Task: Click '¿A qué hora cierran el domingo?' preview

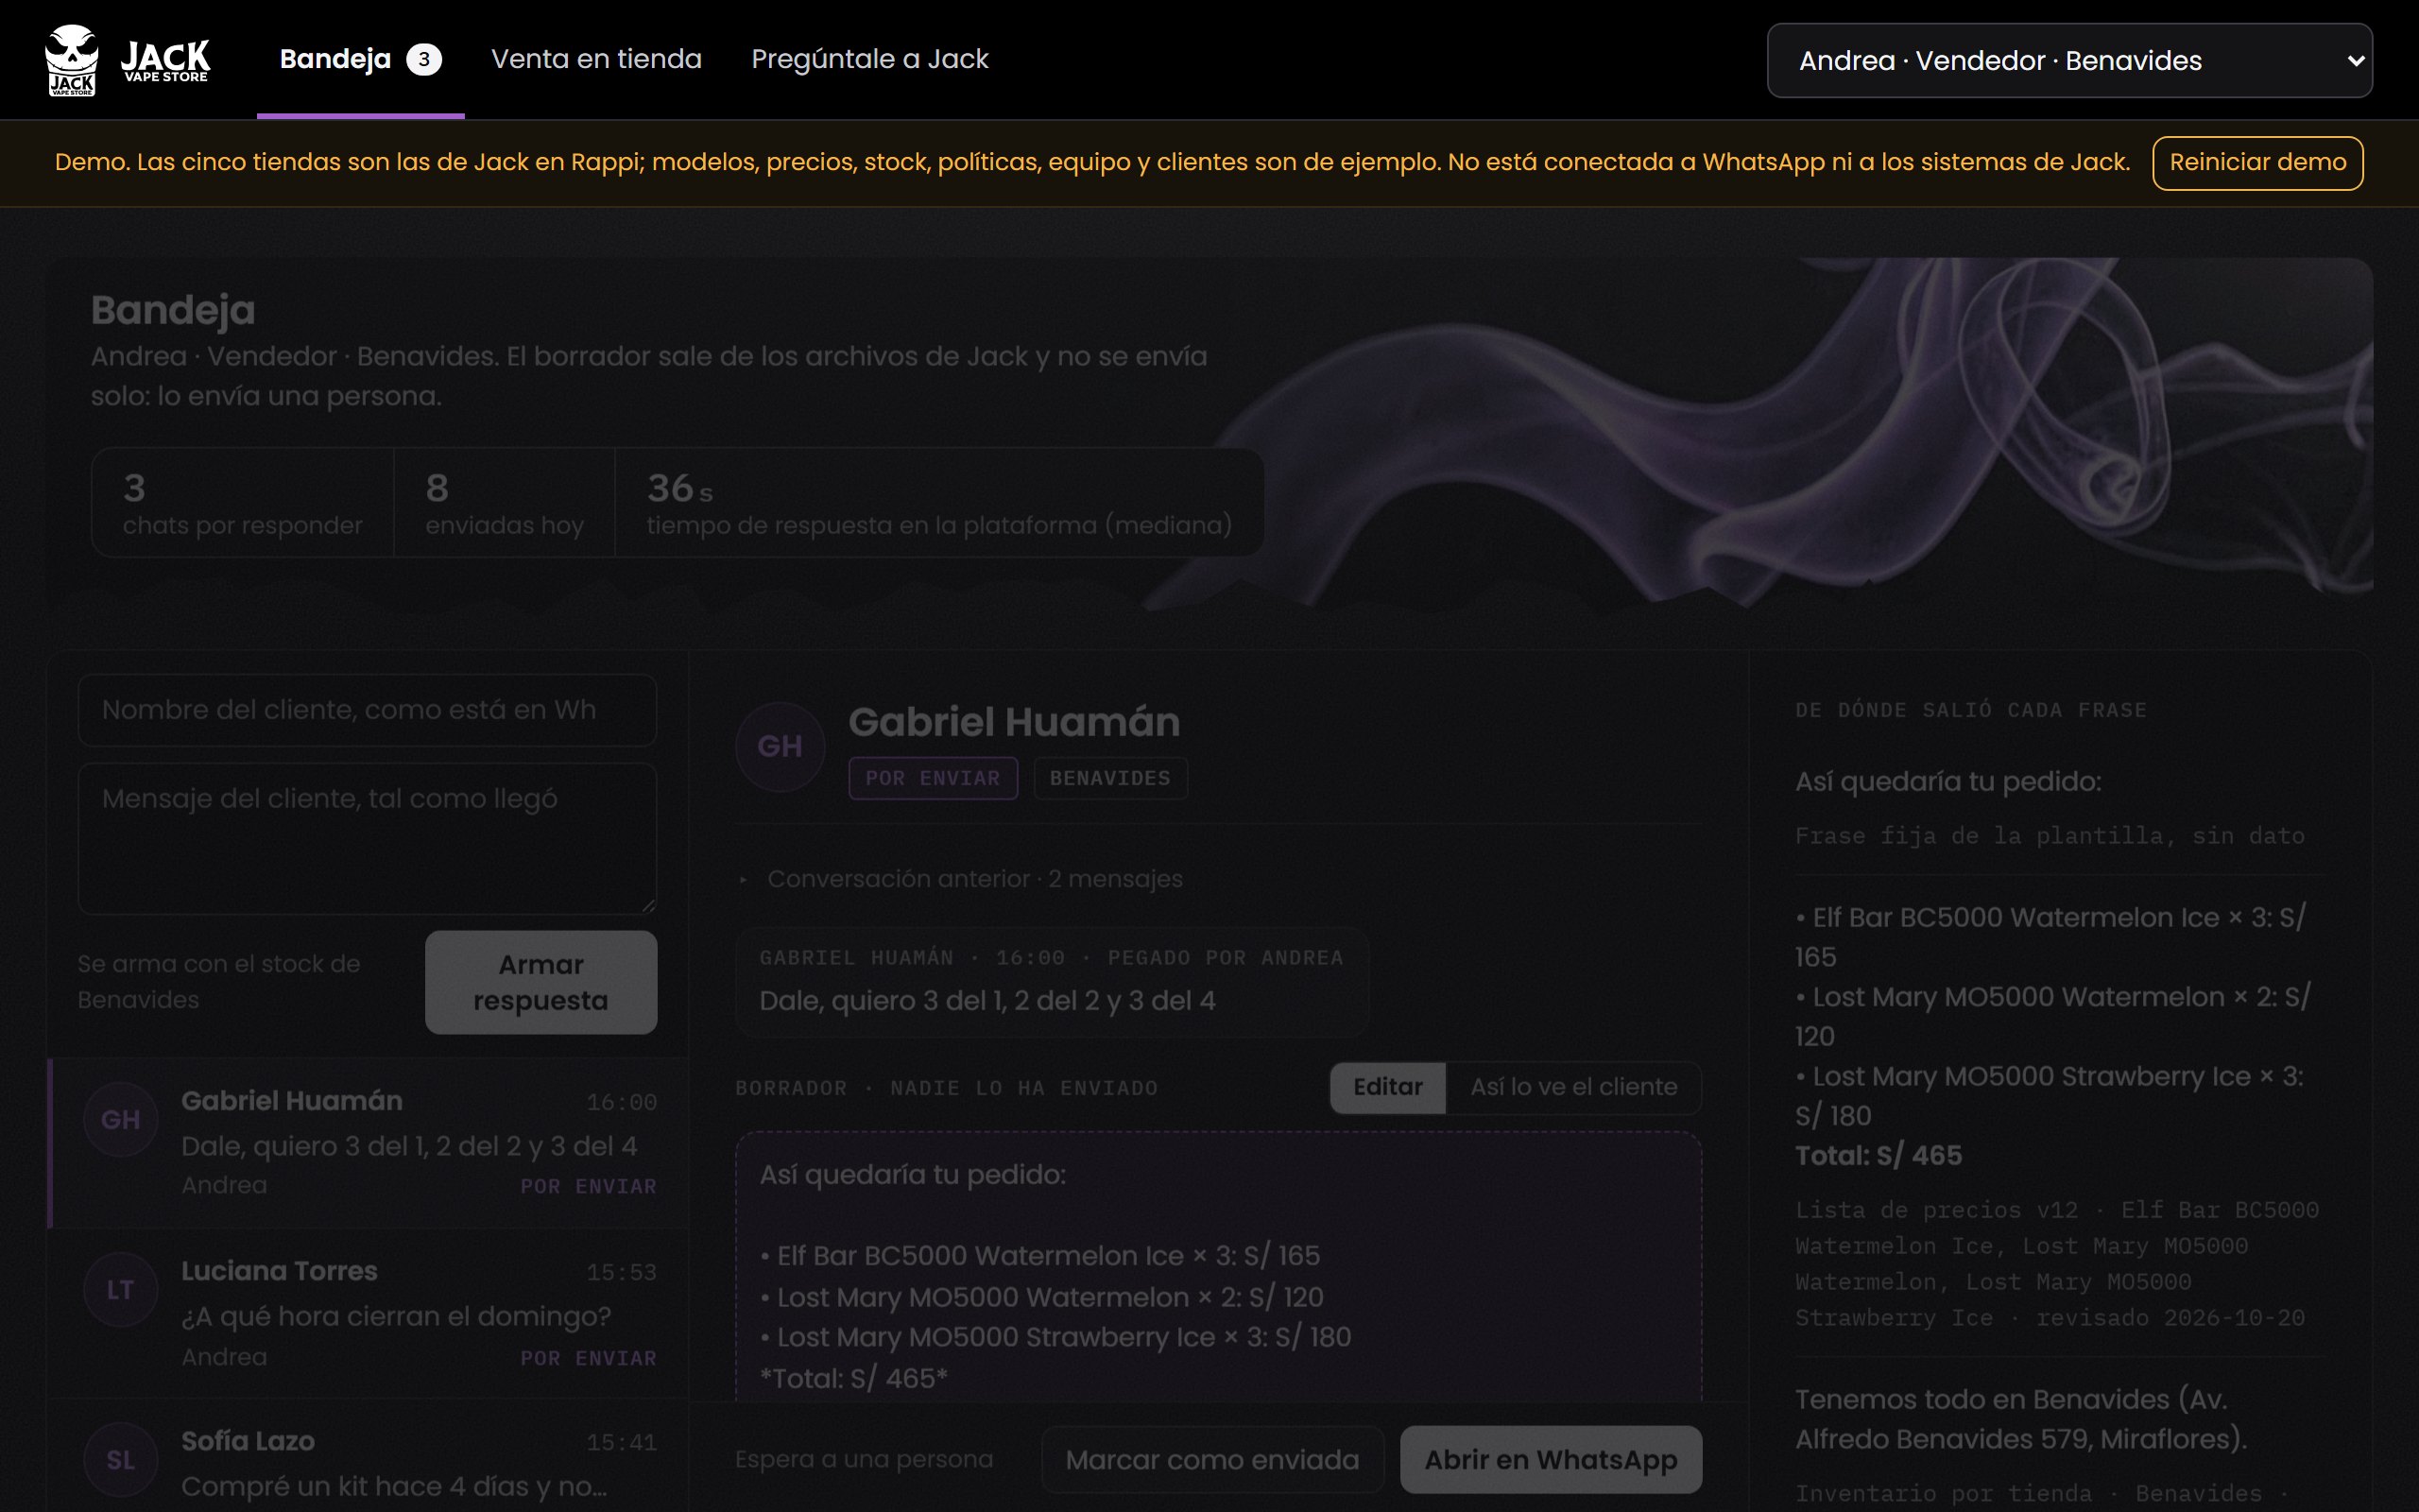Action: coord(396,1316)
